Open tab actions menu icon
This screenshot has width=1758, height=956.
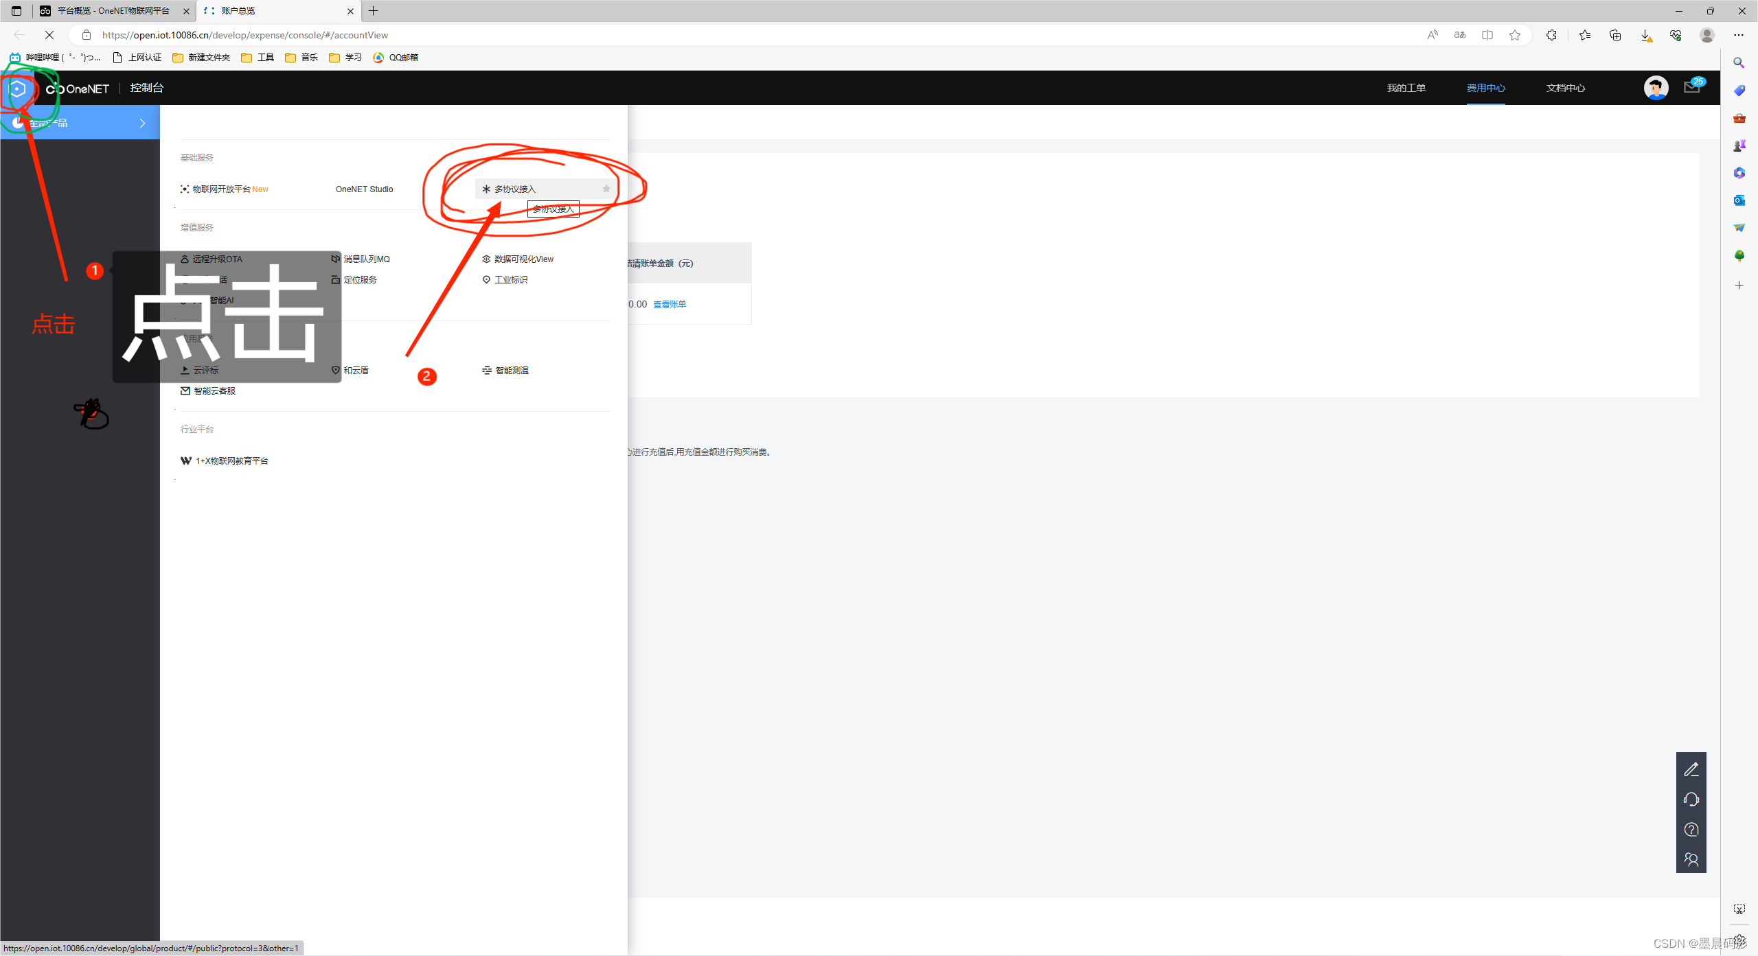16,11
